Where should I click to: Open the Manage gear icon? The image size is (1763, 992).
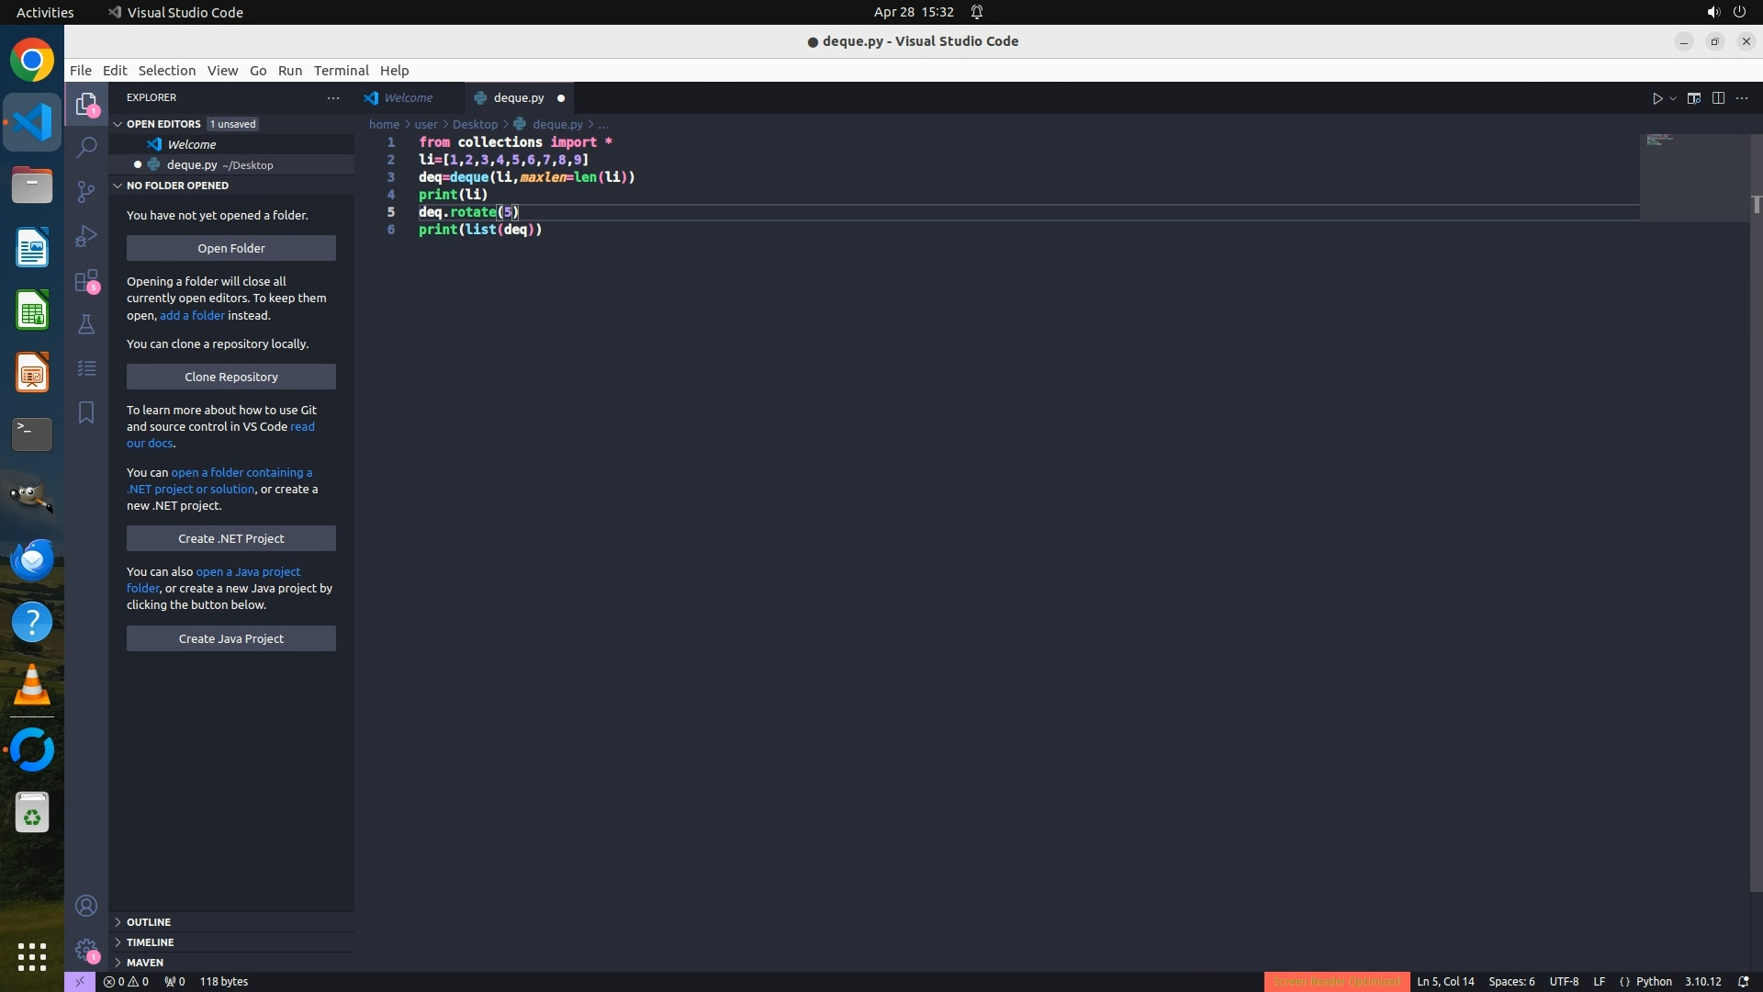(86, 949)
